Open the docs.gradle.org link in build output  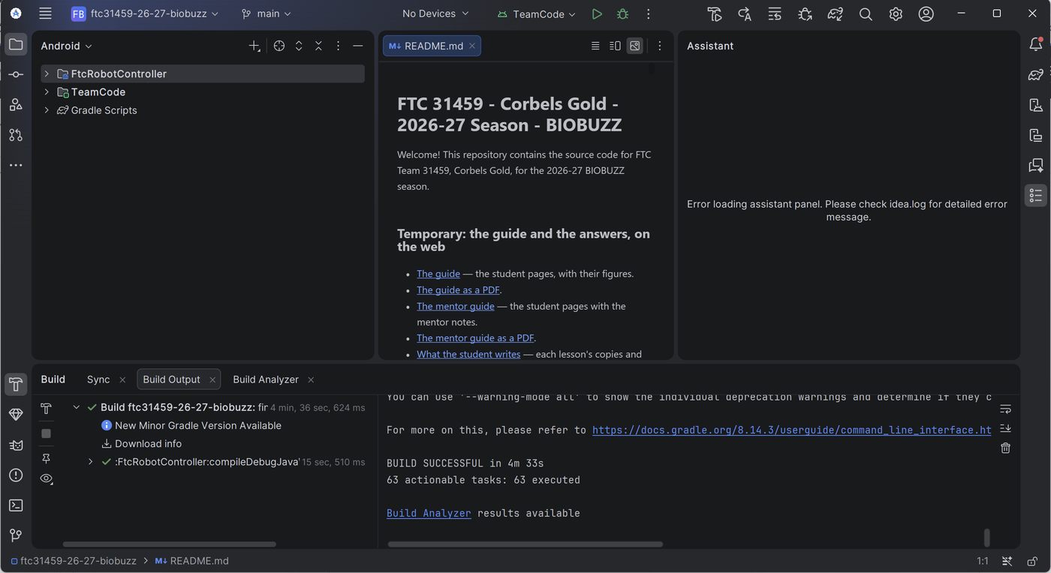(x=792, y=430)
